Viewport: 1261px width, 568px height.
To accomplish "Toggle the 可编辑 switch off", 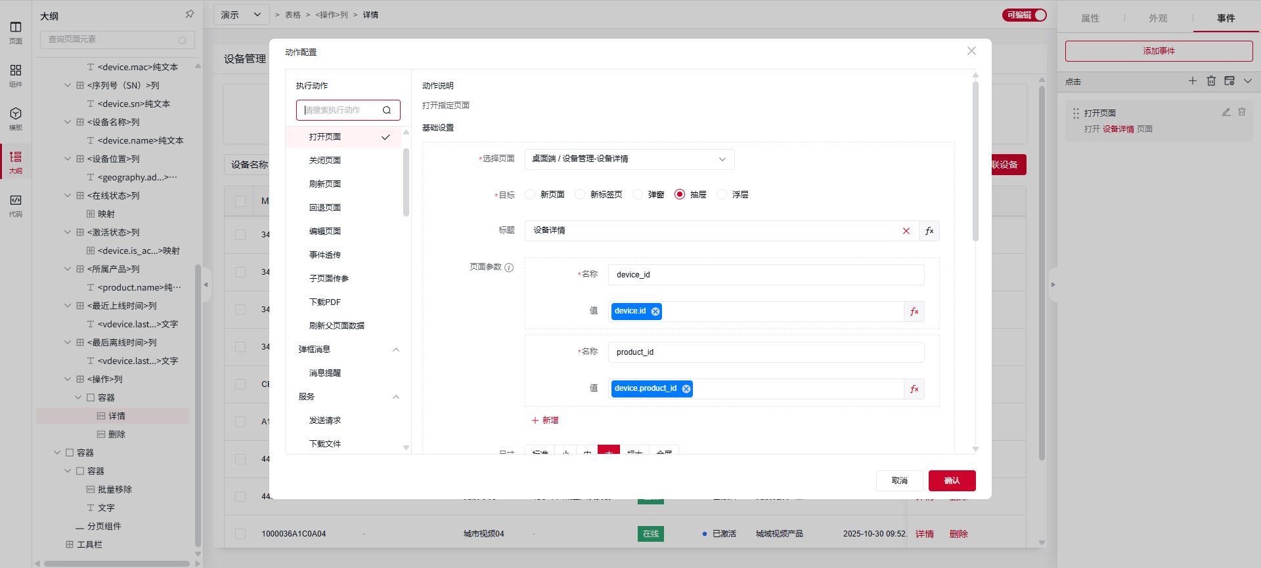I will [1024, 15].
